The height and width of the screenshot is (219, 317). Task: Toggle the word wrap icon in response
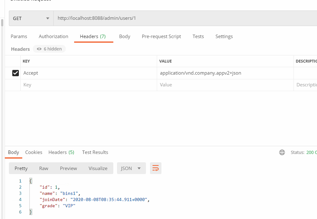click(155, 168)
